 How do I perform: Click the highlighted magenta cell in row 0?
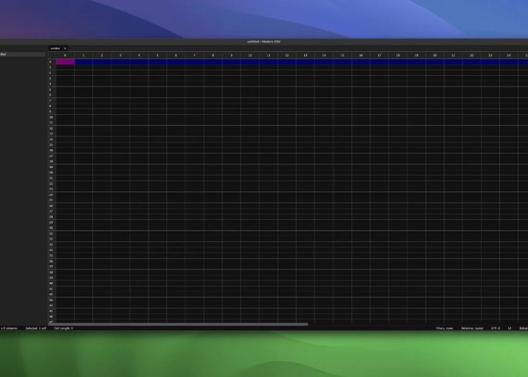click(65, 62)
